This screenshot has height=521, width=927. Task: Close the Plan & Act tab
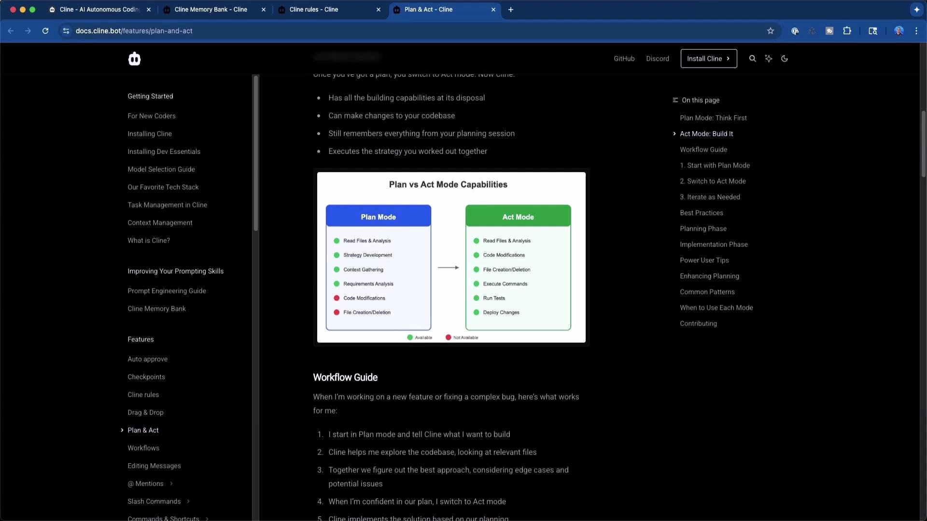[493, 10]
